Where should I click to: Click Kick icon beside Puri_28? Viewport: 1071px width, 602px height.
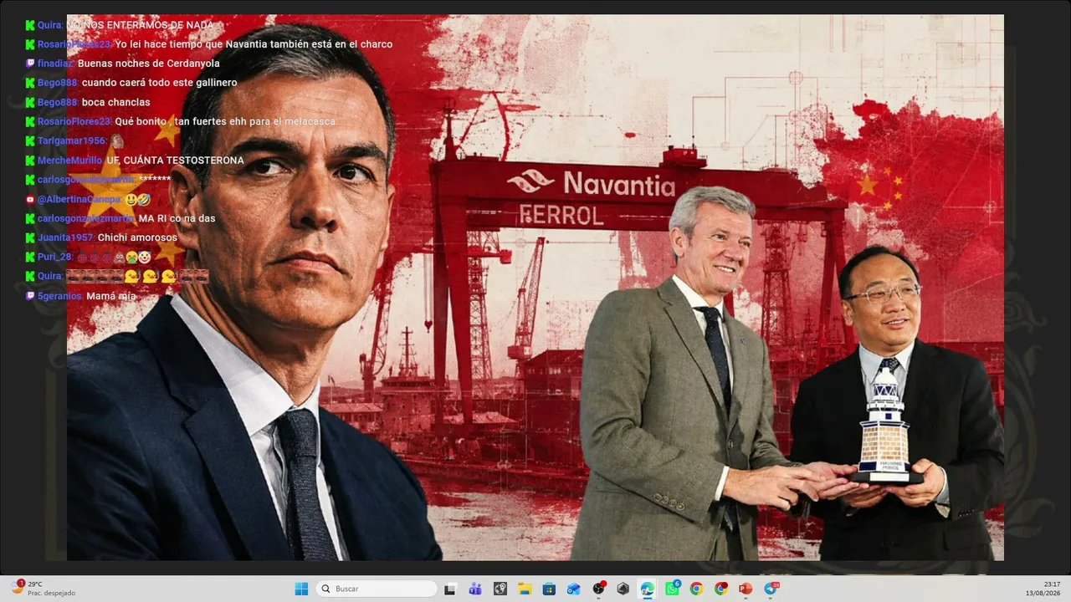point(30,257)
